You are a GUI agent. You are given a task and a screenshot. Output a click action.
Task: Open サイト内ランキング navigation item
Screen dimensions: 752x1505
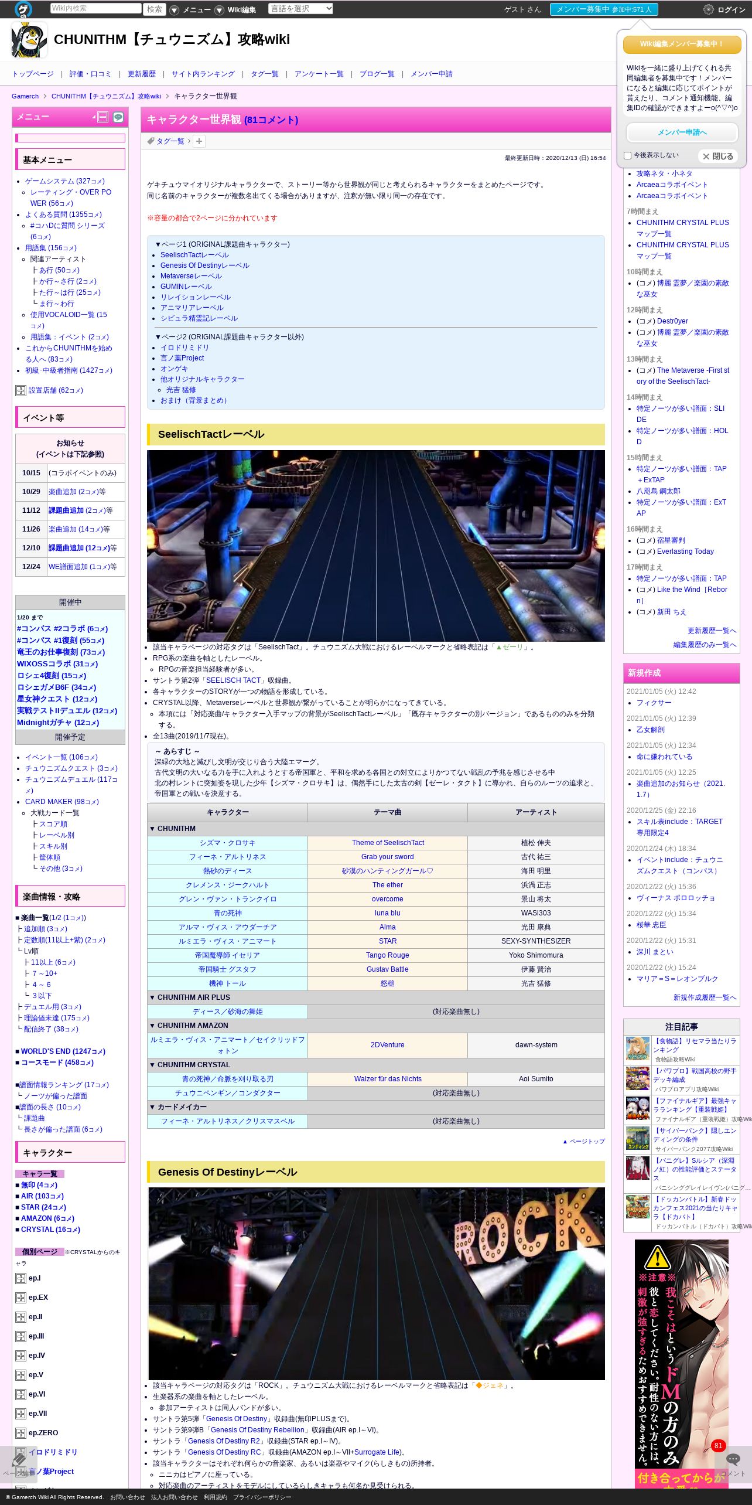click(203, 74)
